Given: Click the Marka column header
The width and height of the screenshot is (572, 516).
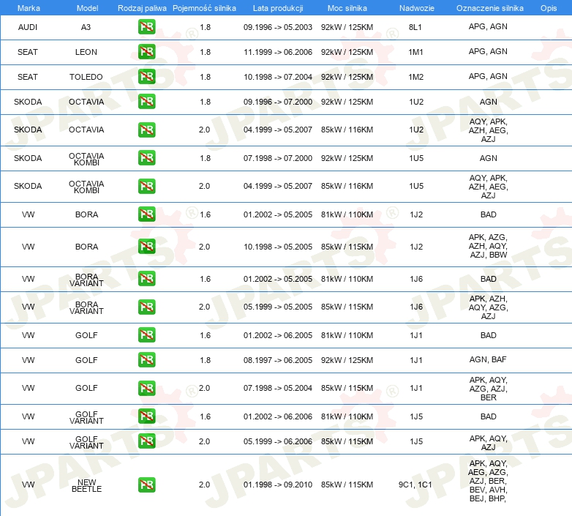Looking at the screenshot, I should click(29, 8).
